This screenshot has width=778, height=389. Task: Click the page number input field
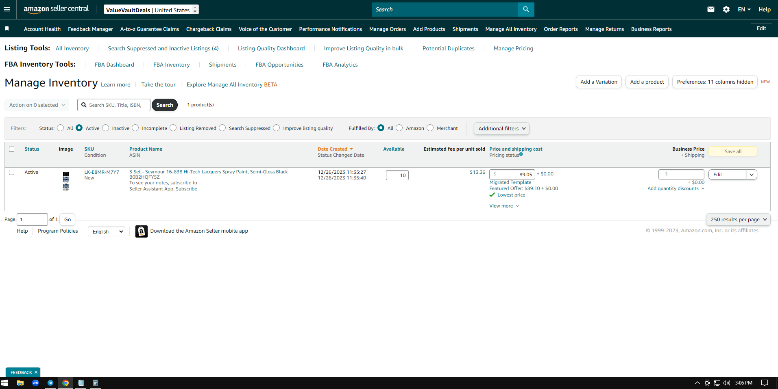pyautogui.click(x=32, y=219)
